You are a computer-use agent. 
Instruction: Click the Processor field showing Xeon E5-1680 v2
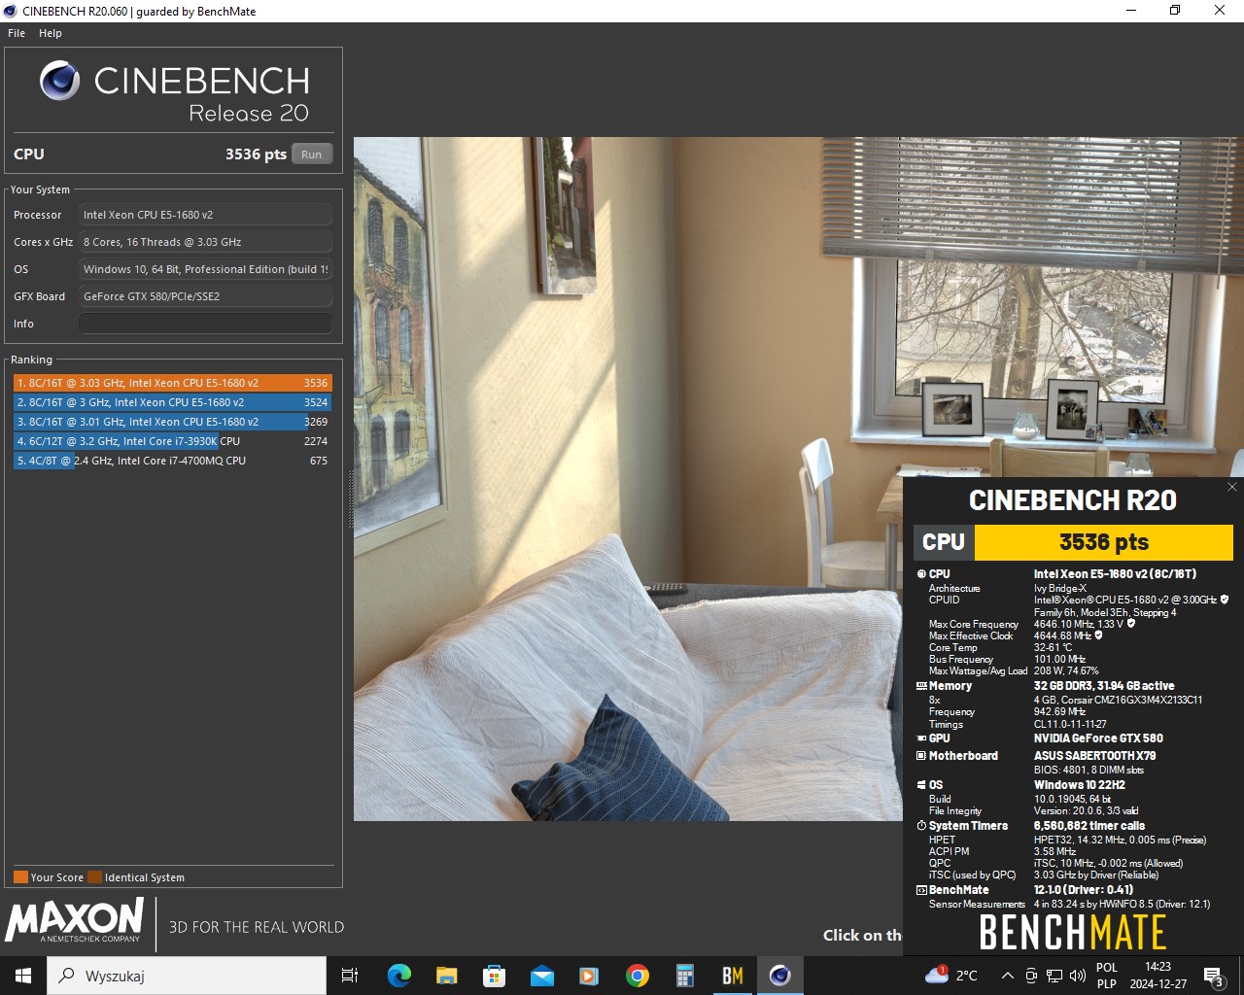pos(205,215)
